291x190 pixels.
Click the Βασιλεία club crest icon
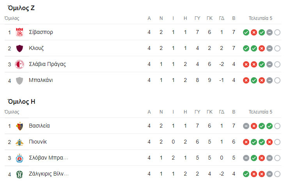pyautogui.click(x=20, y=126)
